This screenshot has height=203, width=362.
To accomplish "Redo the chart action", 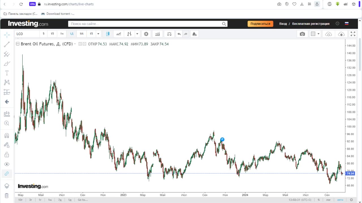I will click(x=186, y=34).
